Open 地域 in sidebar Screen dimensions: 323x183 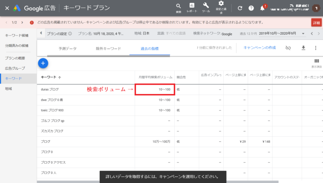point(8,89)
